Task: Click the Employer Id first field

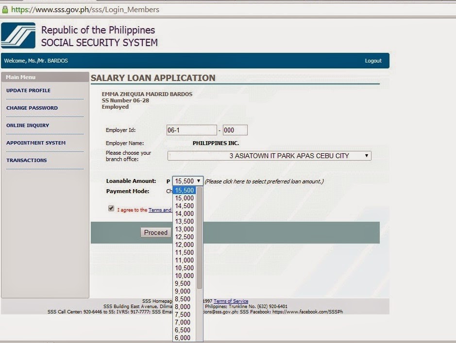Action: pos(192,130)
